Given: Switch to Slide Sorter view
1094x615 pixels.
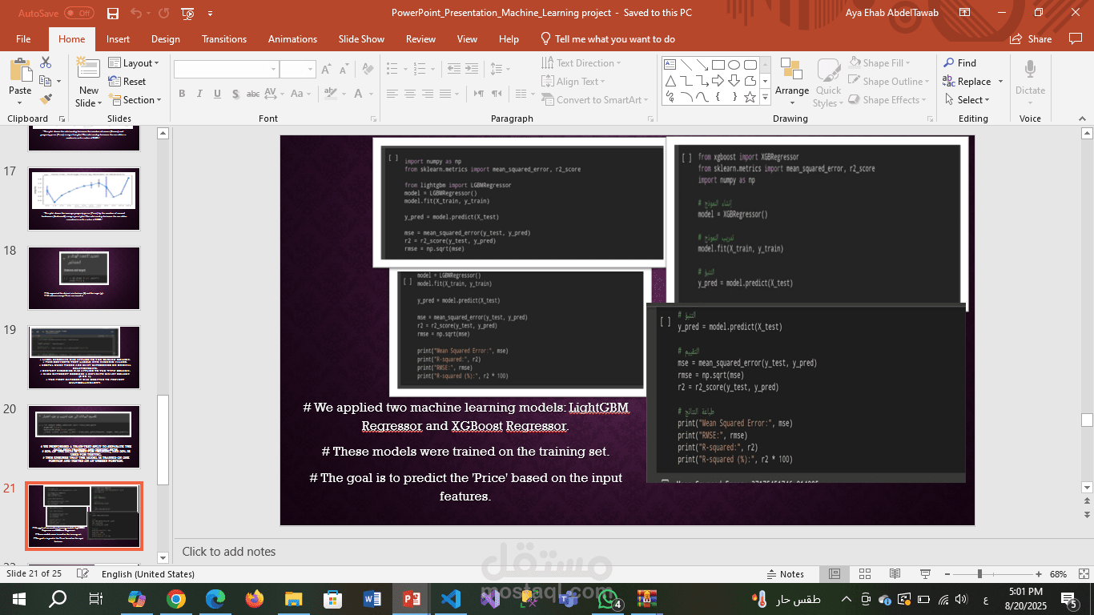Looking at the screenshot, I should [865, 574].
